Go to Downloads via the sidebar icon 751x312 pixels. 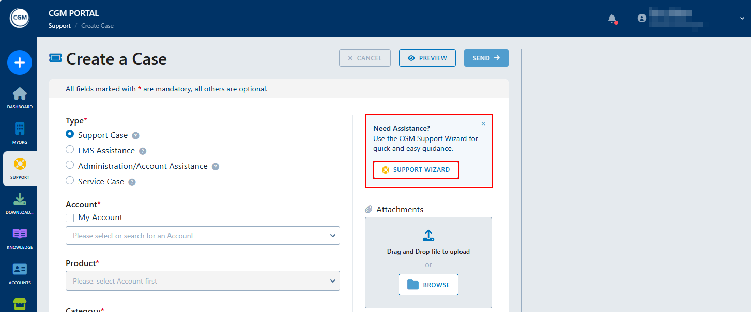tap(19, 203)
